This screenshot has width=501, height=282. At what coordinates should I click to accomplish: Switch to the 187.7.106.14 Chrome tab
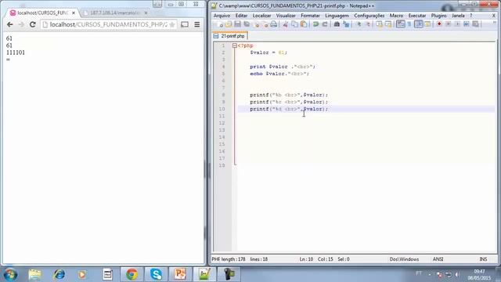pyautogui.click(x=115, y=13)
